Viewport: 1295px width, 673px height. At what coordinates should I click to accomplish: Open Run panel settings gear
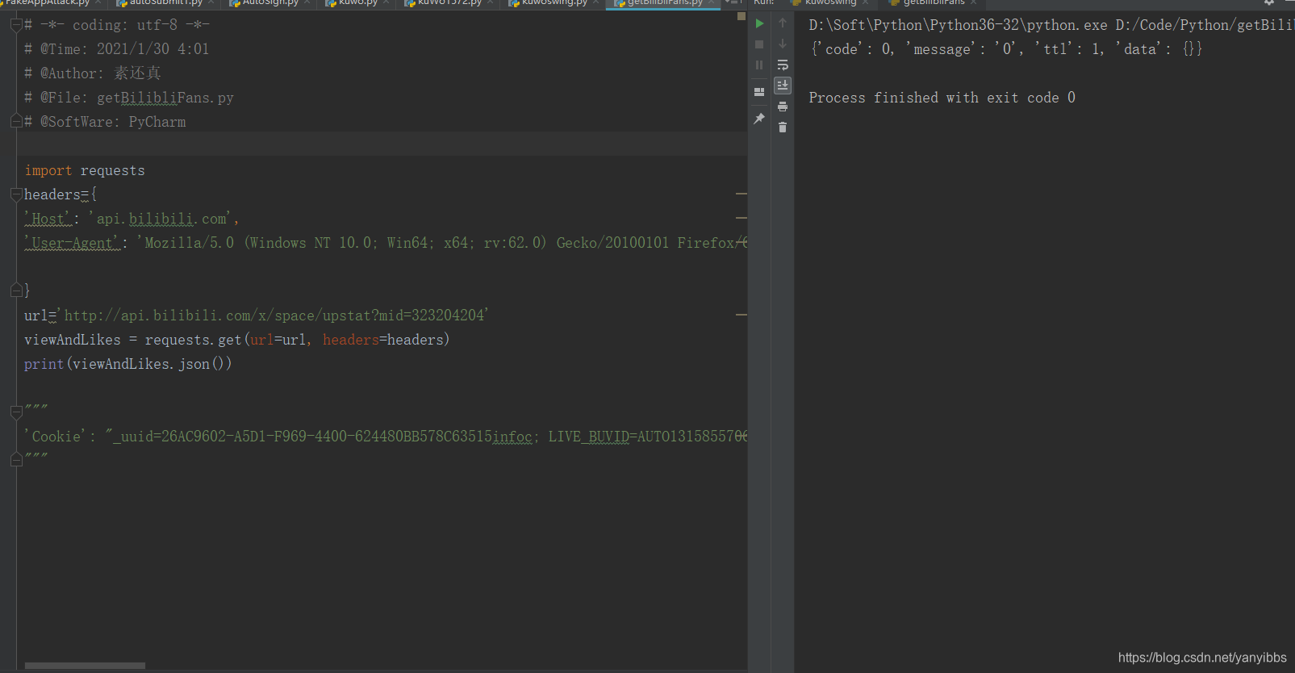[x=1269, y=2]
